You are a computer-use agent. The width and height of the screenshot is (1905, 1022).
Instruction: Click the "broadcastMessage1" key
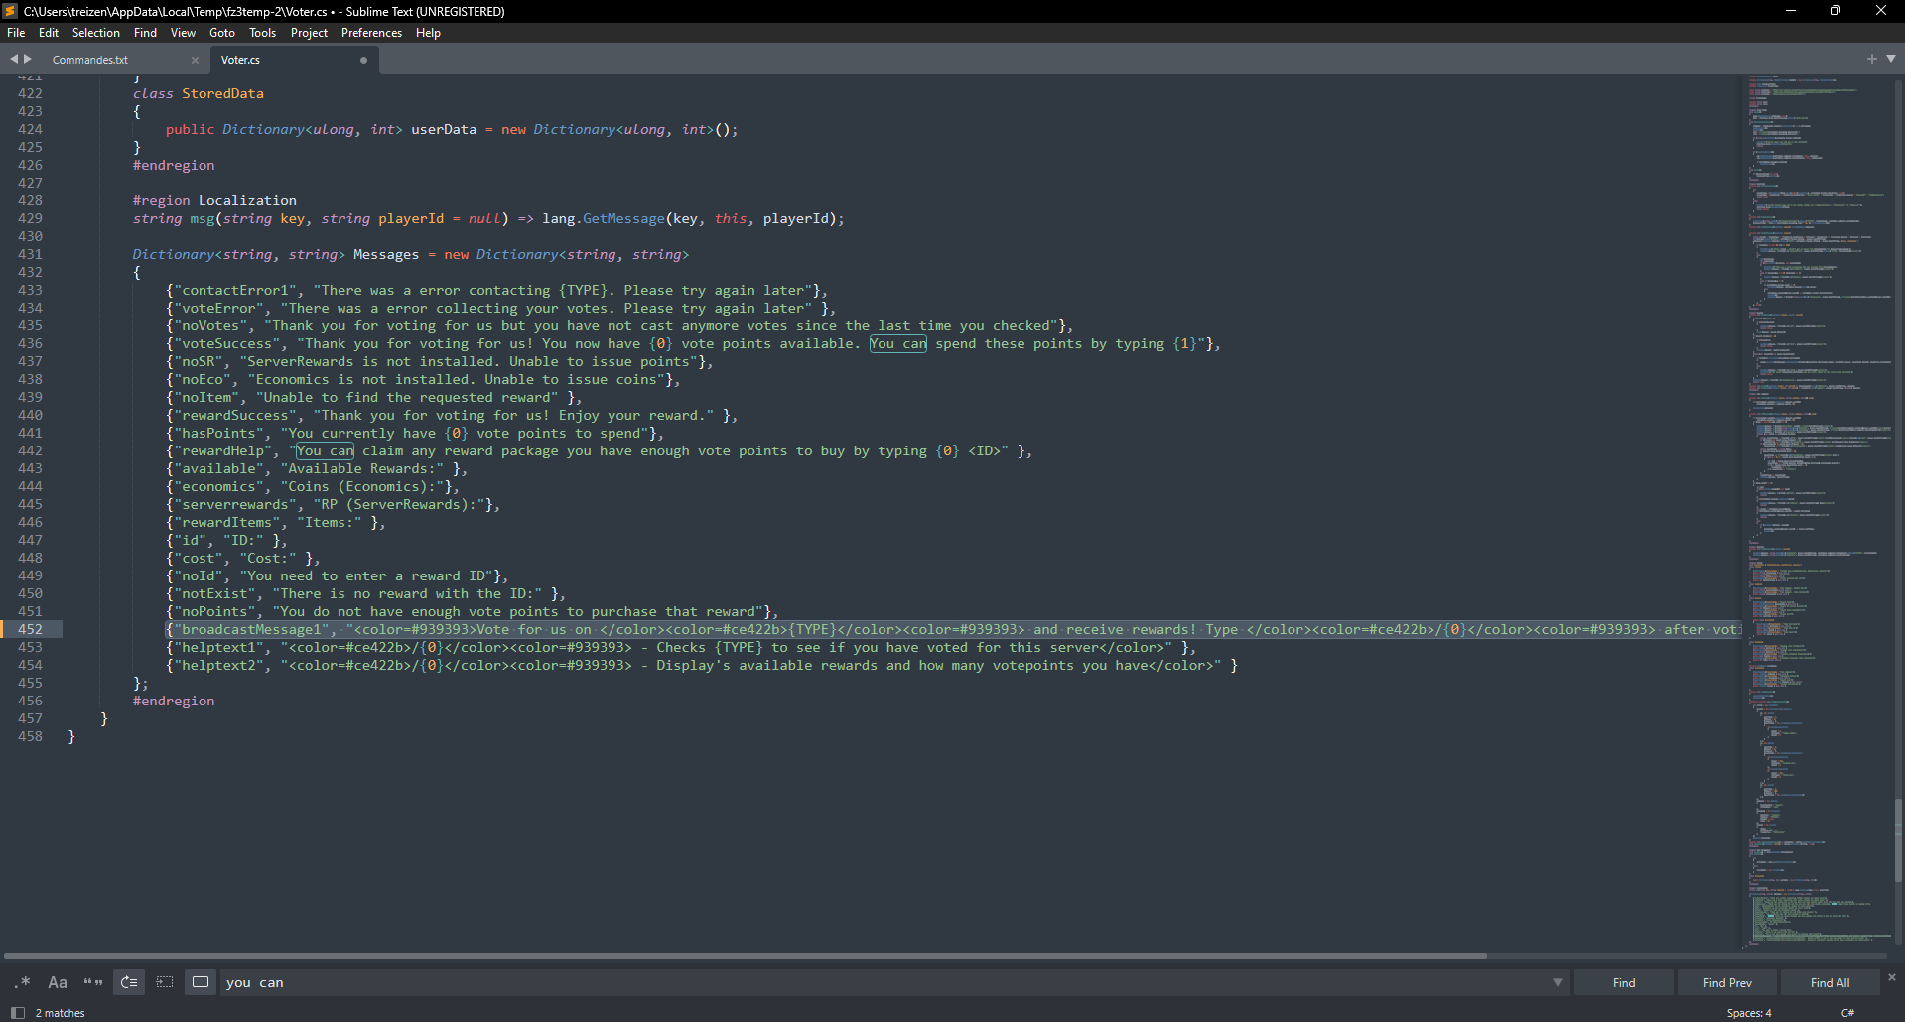coord(252,629)
